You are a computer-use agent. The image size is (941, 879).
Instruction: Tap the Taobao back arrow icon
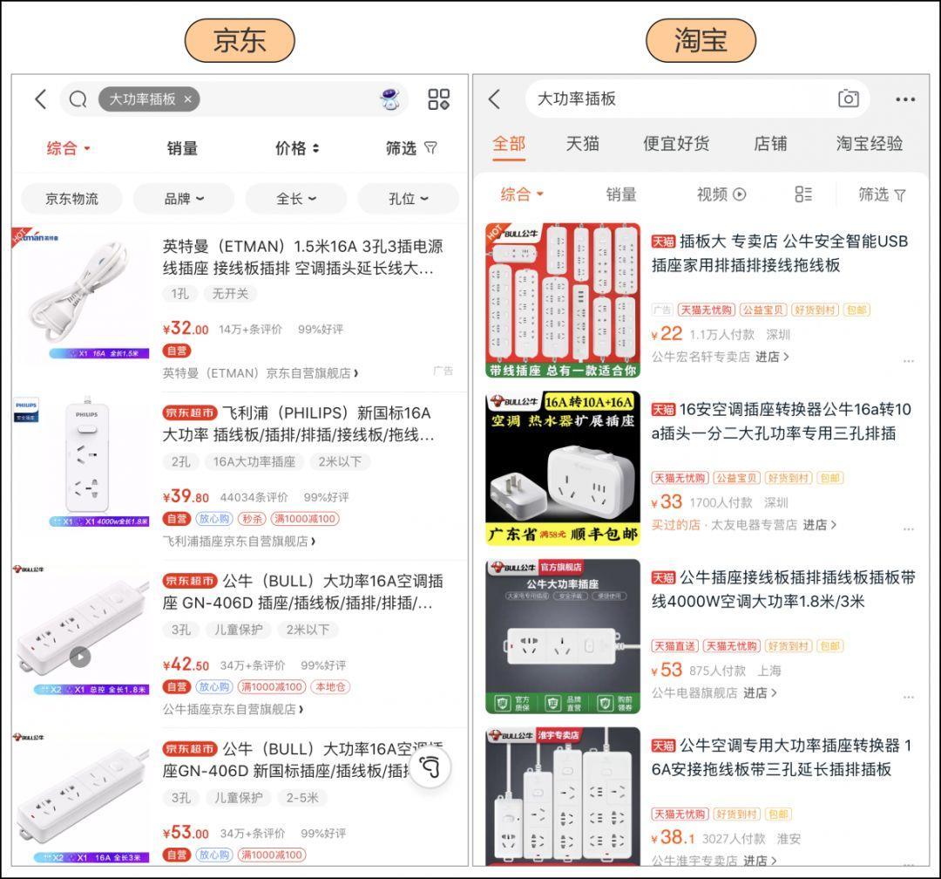click(495, 99)
